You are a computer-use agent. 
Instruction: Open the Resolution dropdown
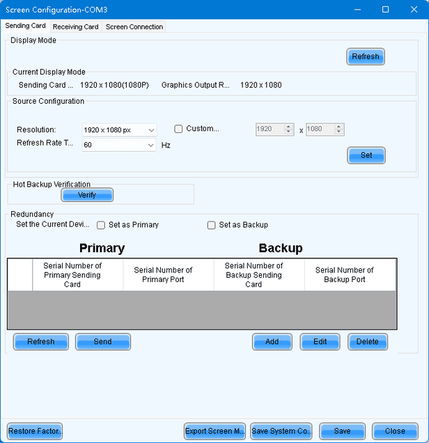[x=119, y=130]
